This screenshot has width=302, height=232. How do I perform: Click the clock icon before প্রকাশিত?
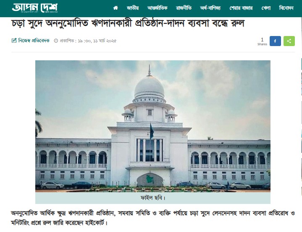point(56,41)
